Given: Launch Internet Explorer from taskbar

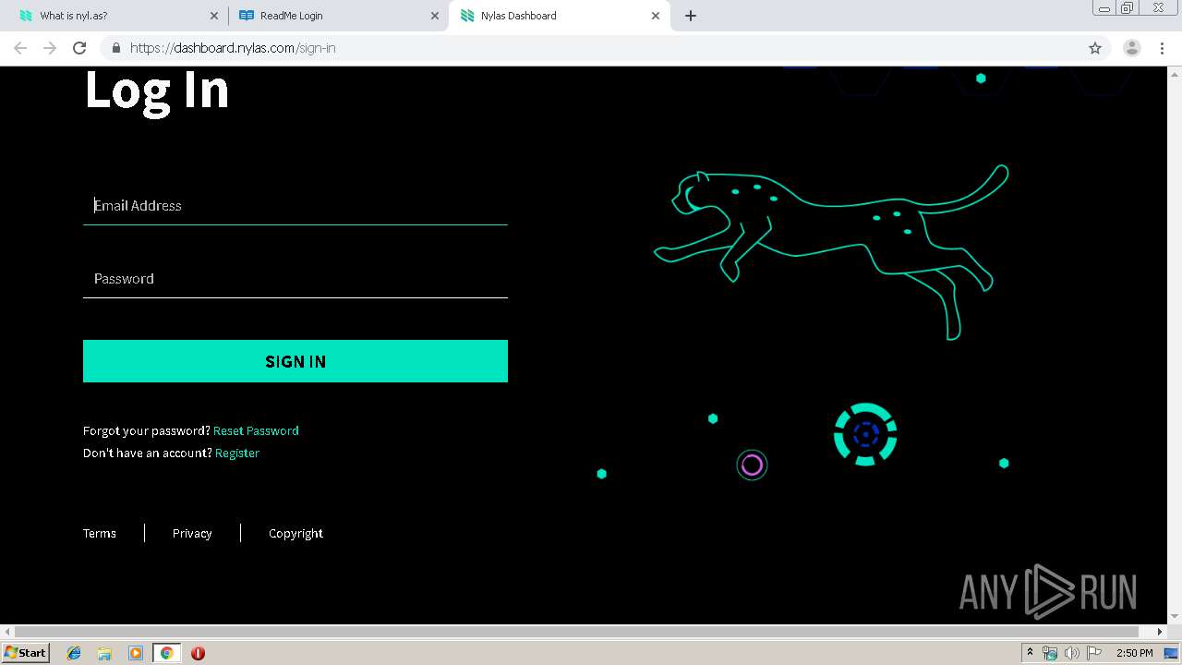Looking at the screenshot, I should click(74, 653).
